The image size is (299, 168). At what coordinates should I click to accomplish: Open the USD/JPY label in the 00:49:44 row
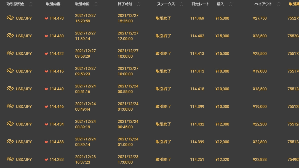[x=24, y=106]
